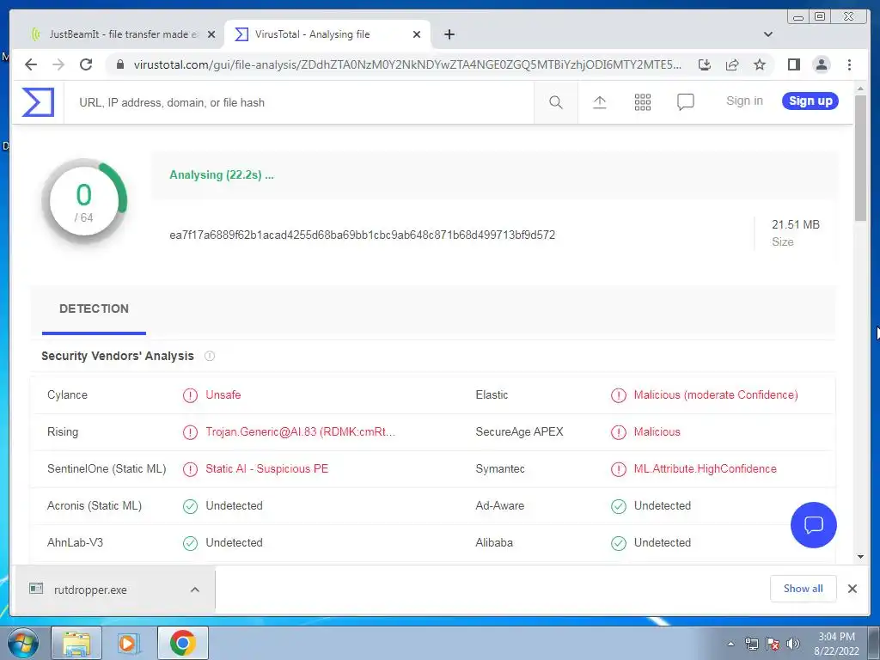Share this page icon
Viewport: 880px width, 660px height.
732,64
